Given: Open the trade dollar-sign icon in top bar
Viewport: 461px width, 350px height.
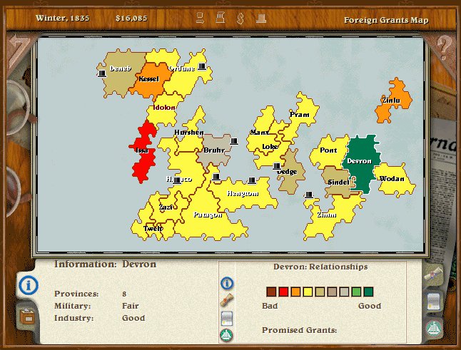Looking at the screenshot, I should (240, 19).
